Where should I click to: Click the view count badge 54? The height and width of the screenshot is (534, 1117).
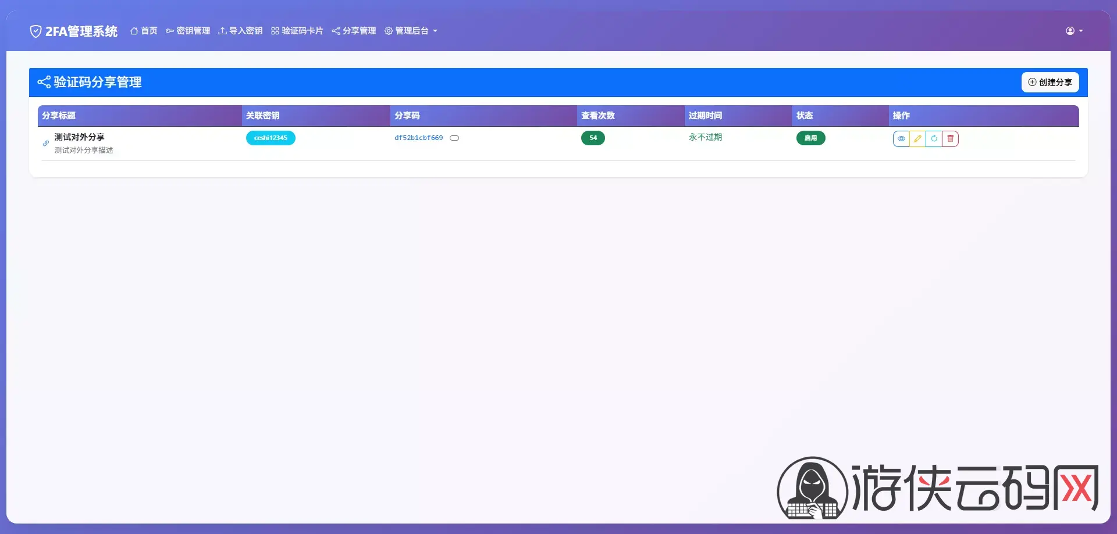coord(593,138)
